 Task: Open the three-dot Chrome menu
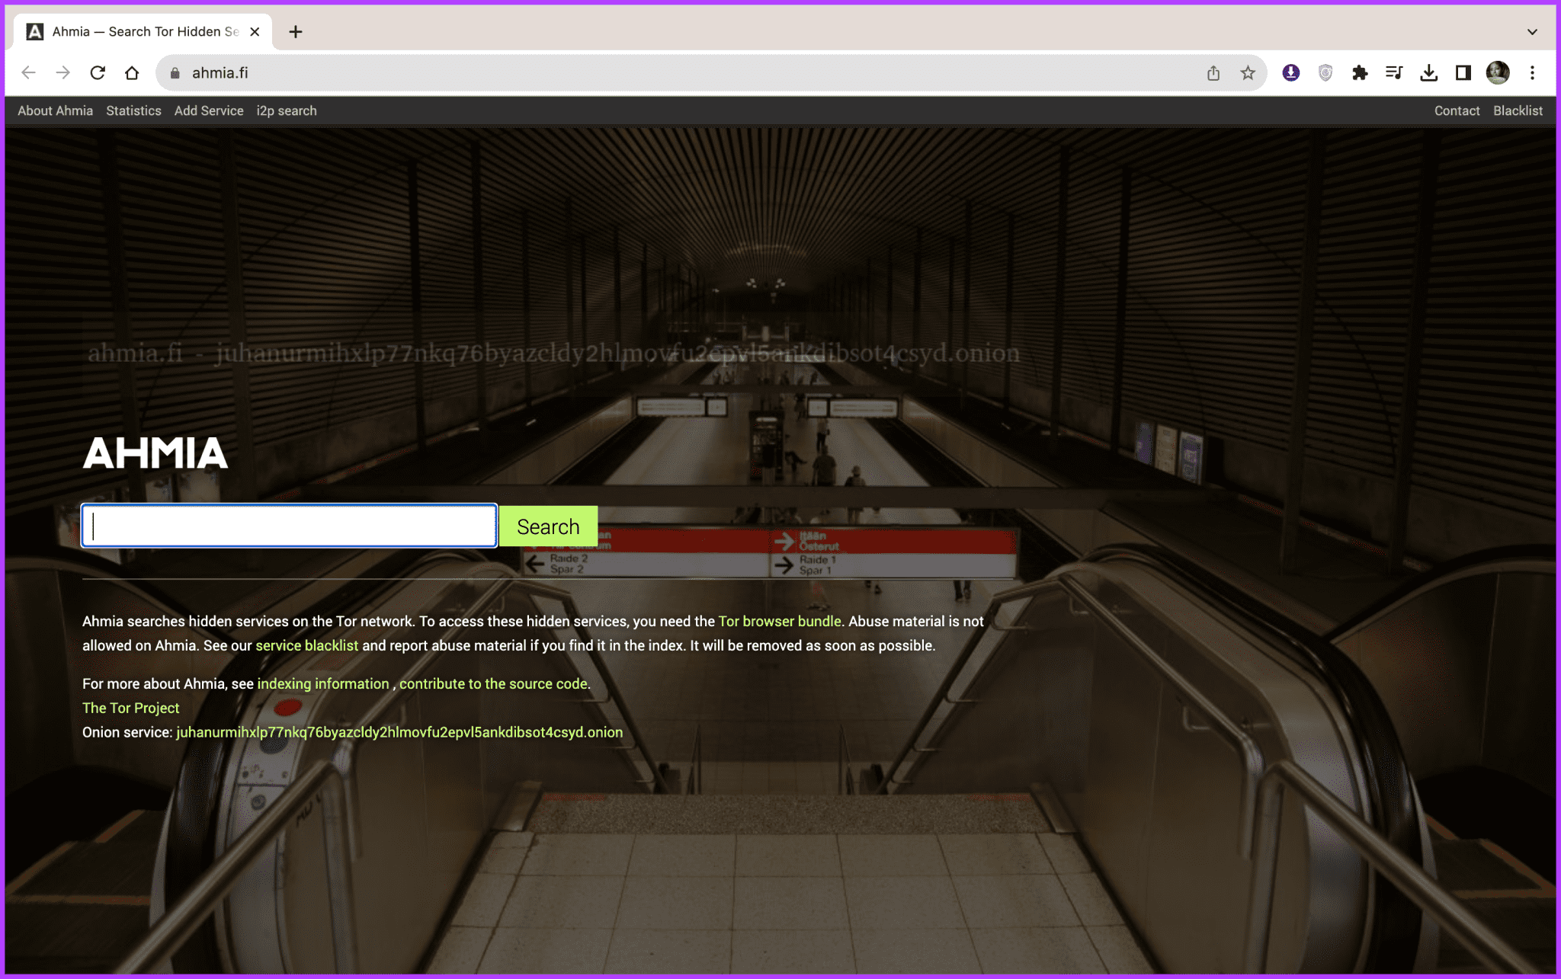pos(1532,72)
